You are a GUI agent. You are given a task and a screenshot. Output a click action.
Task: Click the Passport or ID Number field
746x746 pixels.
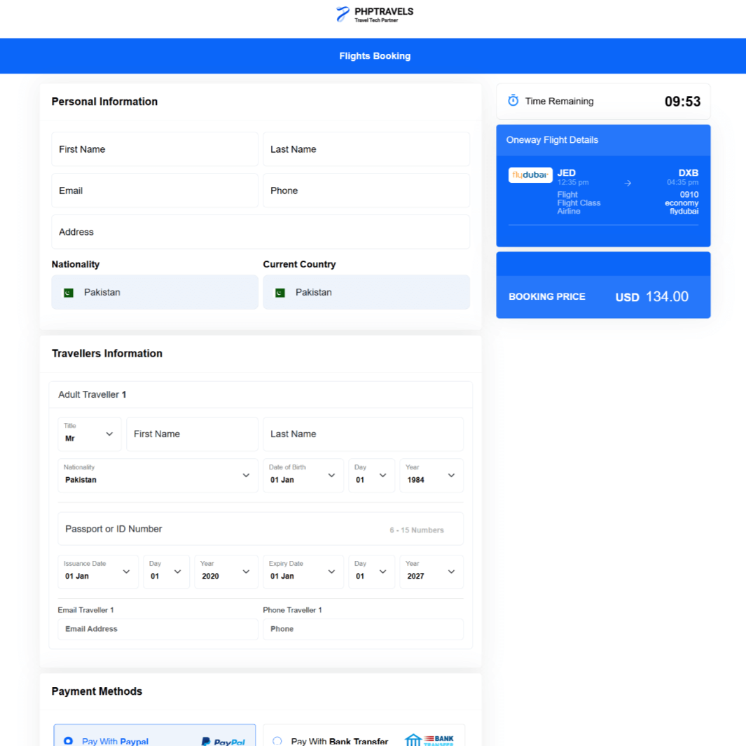261,529
